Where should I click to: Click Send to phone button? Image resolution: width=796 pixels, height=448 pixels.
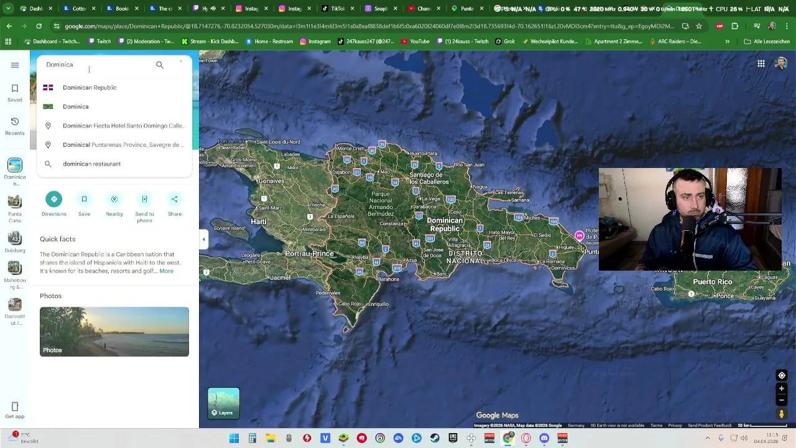click(x=144, y=207)
